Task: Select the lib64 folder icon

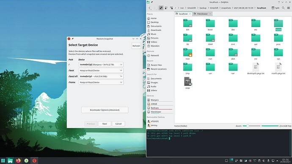Action: [x=210, y=38]
